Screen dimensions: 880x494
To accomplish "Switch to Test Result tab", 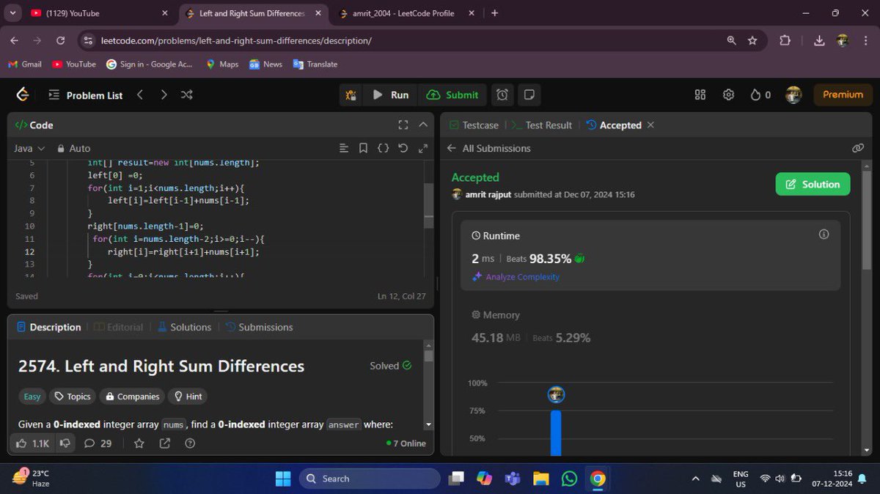I will pos(541,125).
